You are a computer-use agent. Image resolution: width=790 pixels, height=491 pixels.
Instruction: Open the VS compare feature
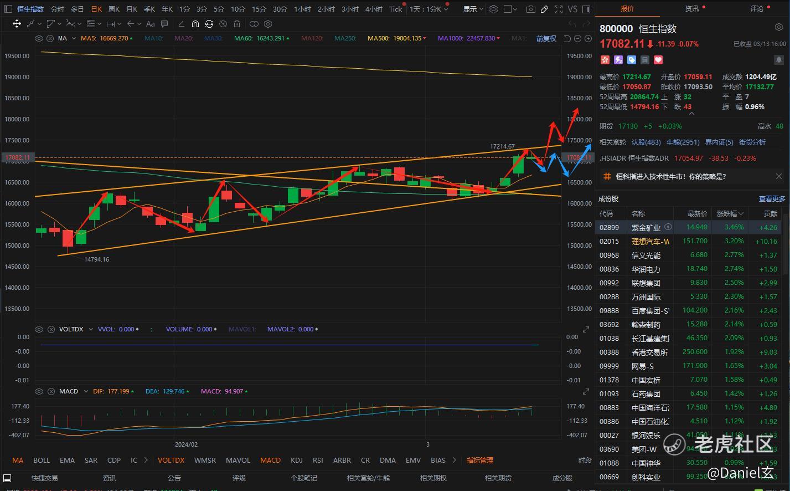pos(572,9)
